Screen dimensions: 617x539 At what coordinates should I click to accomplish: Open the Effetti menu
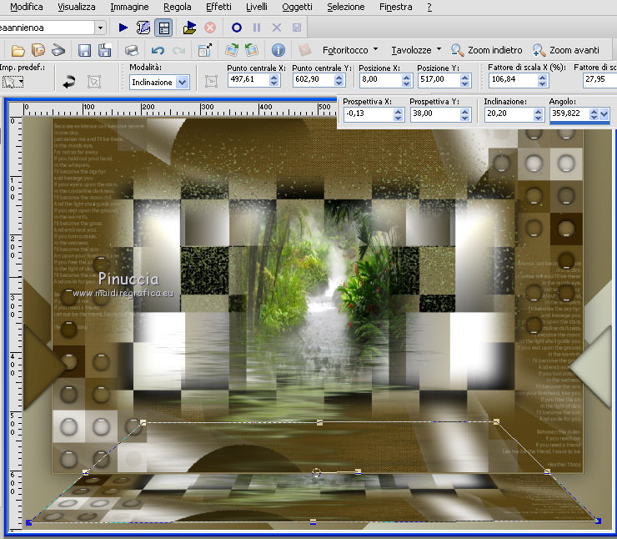pyautogui.click(x=218, y=7)
